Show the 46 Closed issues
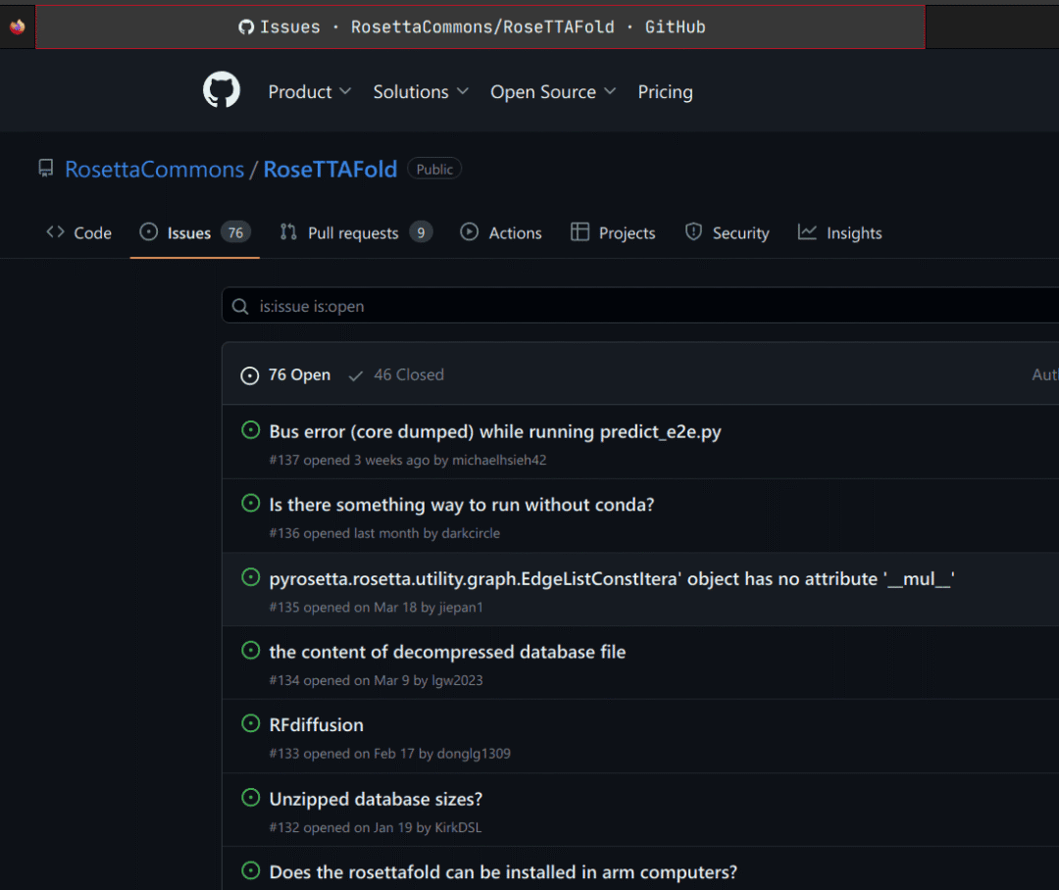Image resolution: width=1059 pixels, height=890 pixels. [x=396, y=374]
